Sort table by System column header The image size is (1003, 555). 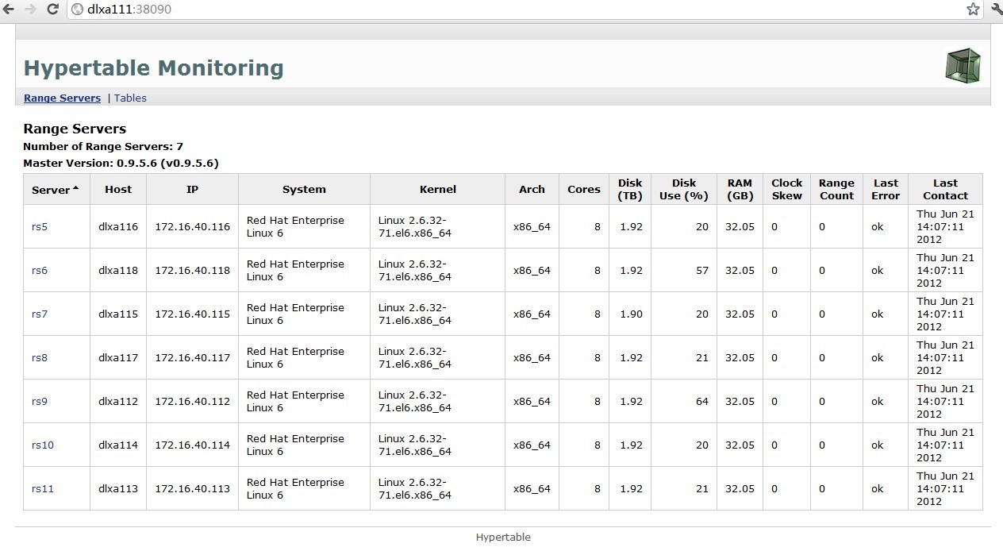pyautogui.click(x=304, y=190)
